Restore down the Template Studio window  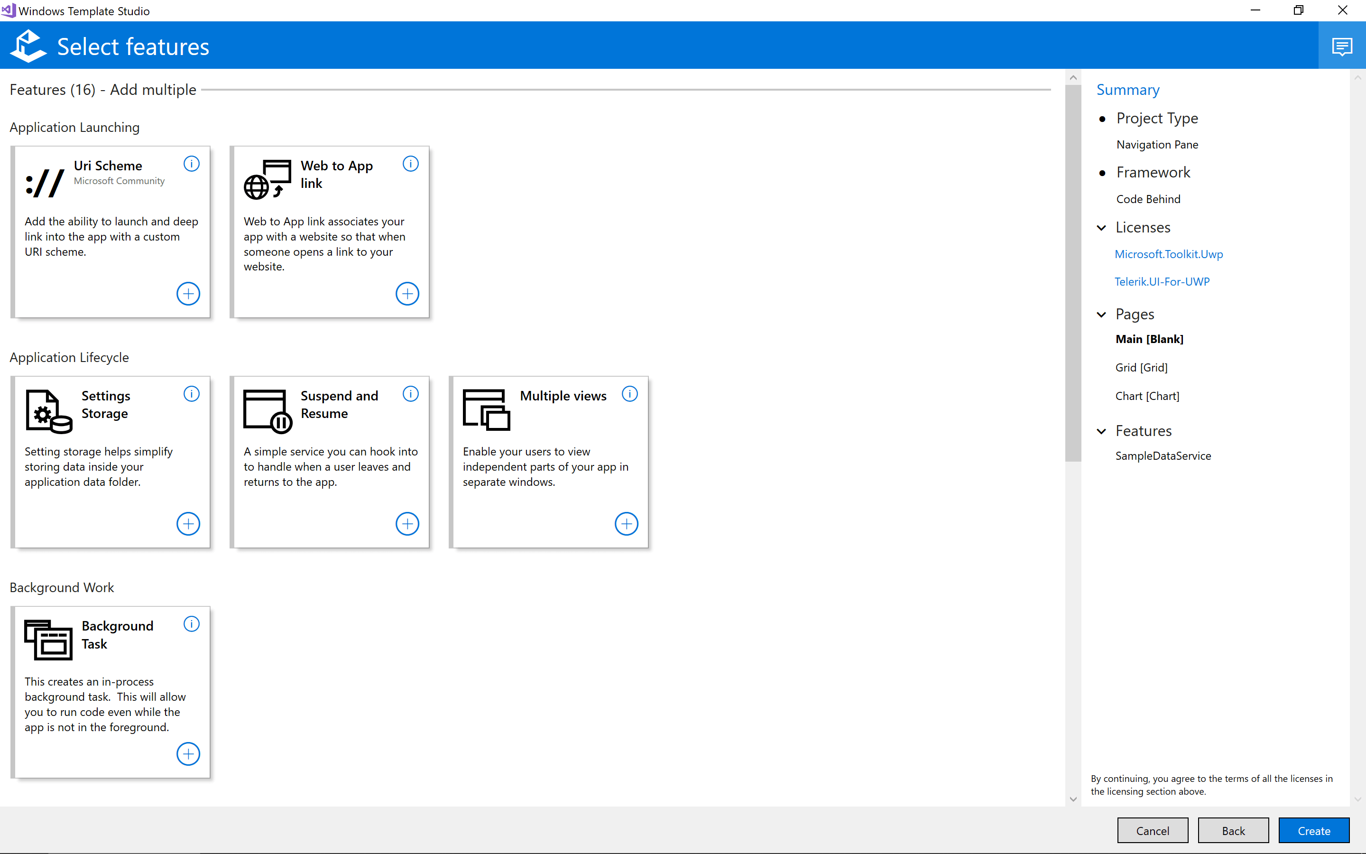pos(1298,10)
